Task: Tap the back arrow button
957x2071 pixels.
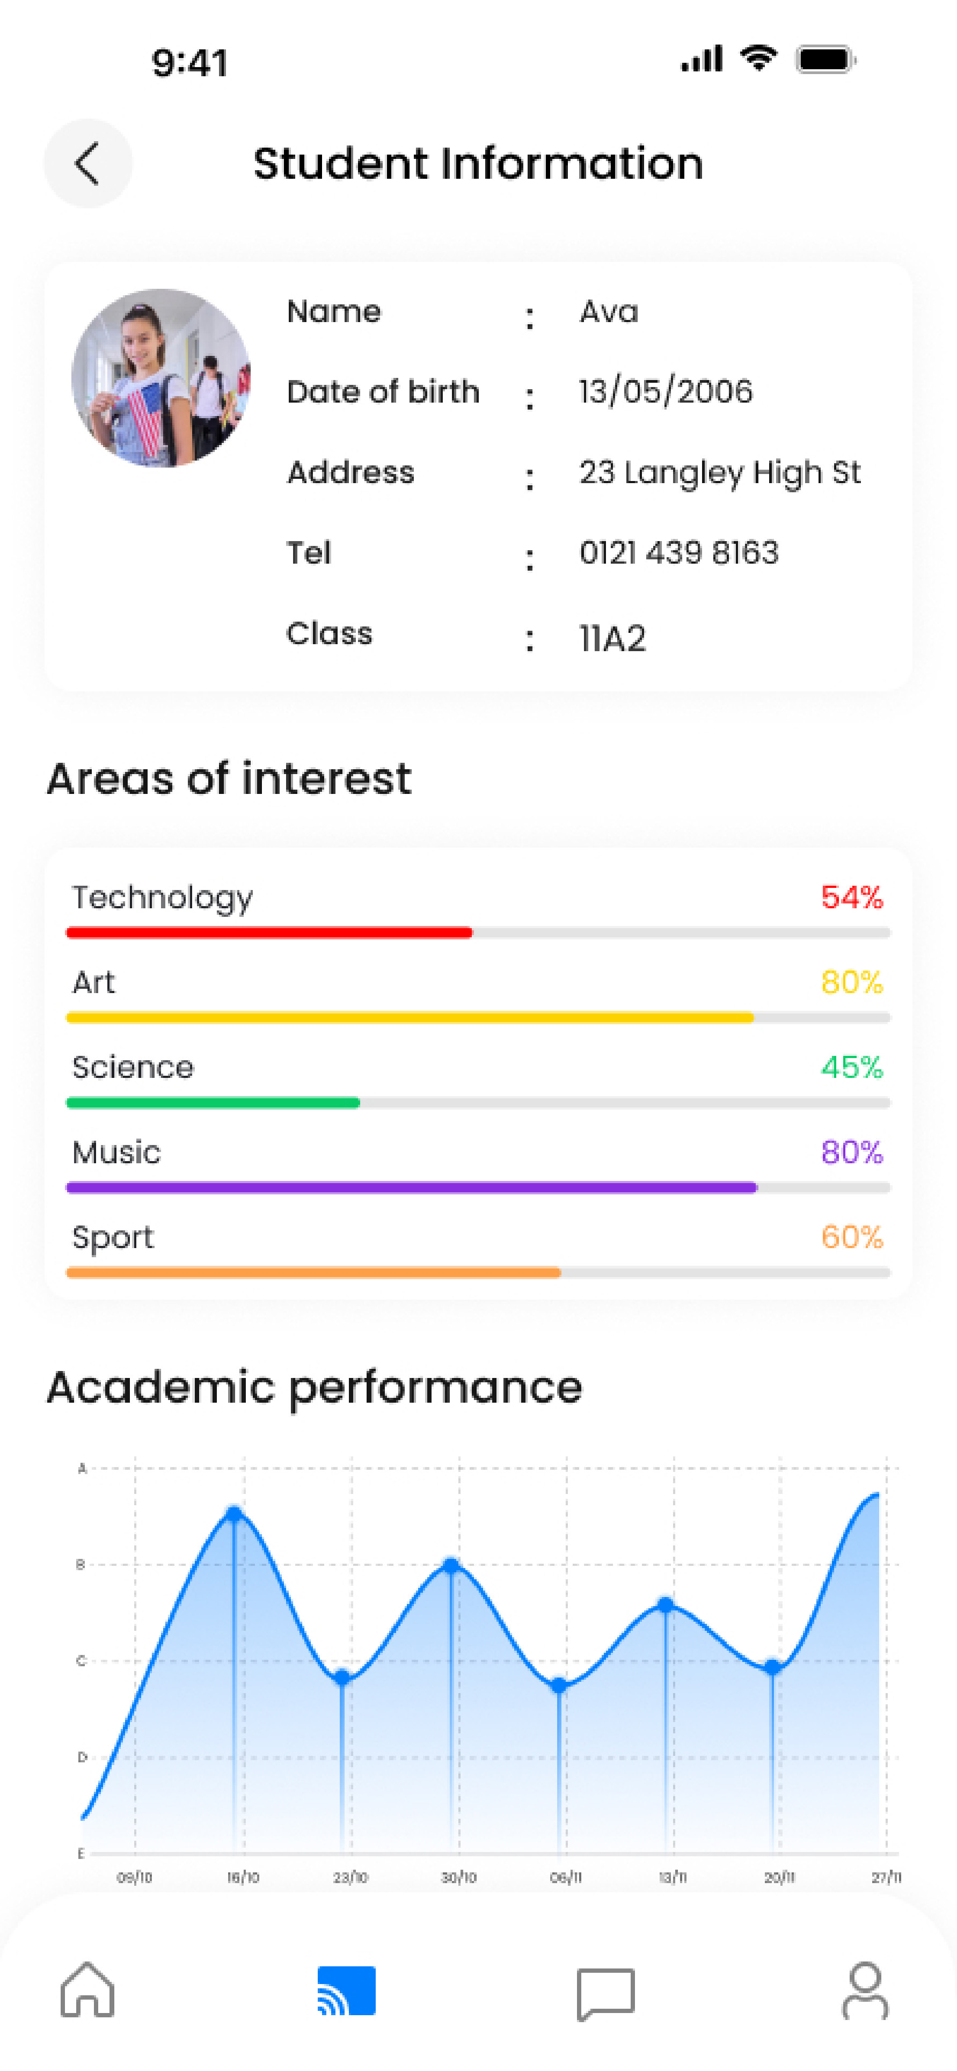Action: coord(87,163)
